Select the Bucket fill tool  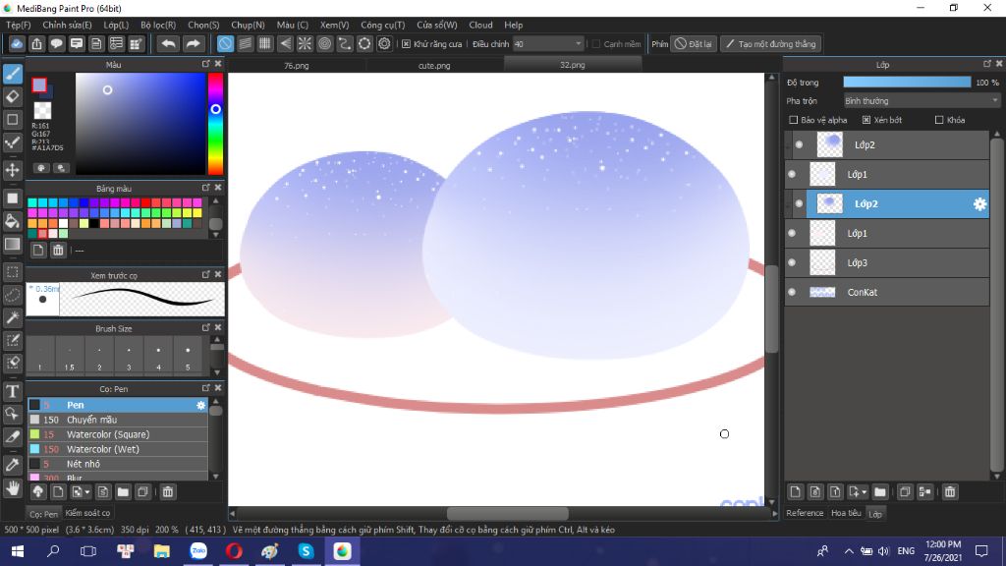coord(13,221)
